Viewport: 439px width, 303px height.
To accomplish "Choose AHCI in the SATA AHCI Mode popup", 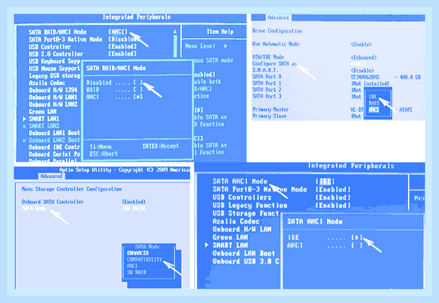I will (357, 246).
